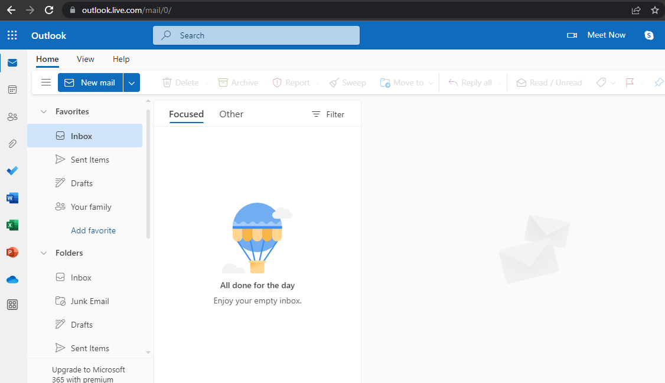The width and height of the screenshot is (665, 383).
Task: View attachments via the paperclip icon
Action: pos(12,144)
